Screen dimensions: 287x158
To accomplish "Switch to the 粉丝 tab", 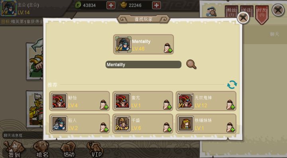I will click(x=231, y=12).
